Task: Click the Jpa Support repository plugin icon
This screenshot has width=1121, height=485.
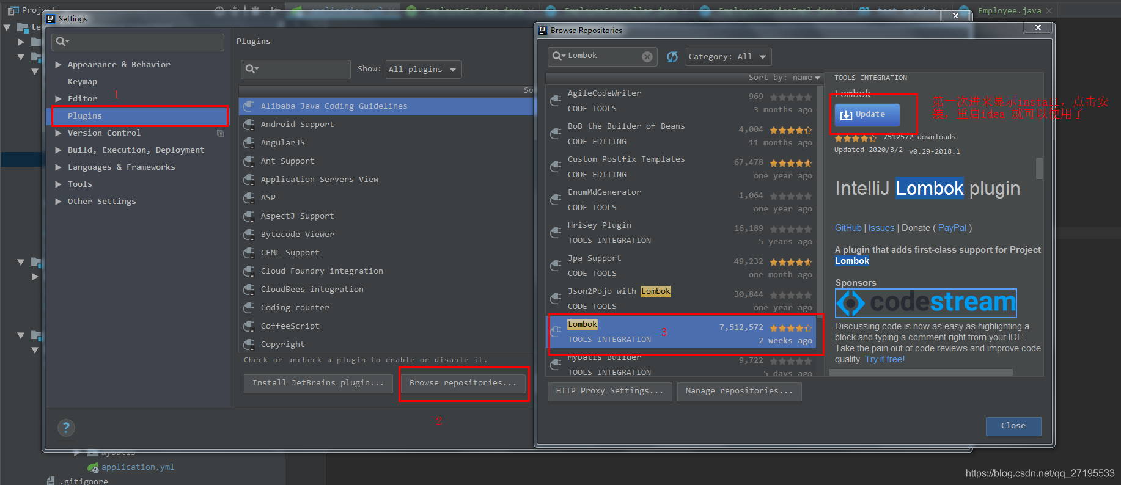Action: click(x=556, y=266)
